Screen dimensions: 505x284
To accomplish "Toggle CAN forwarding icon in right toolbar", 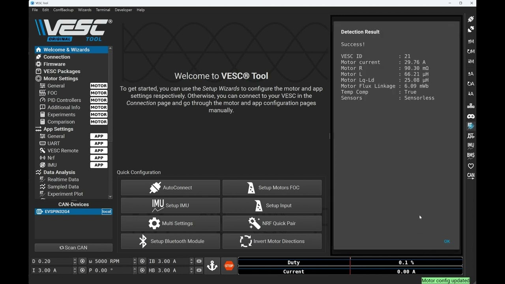I will point(471,176).
